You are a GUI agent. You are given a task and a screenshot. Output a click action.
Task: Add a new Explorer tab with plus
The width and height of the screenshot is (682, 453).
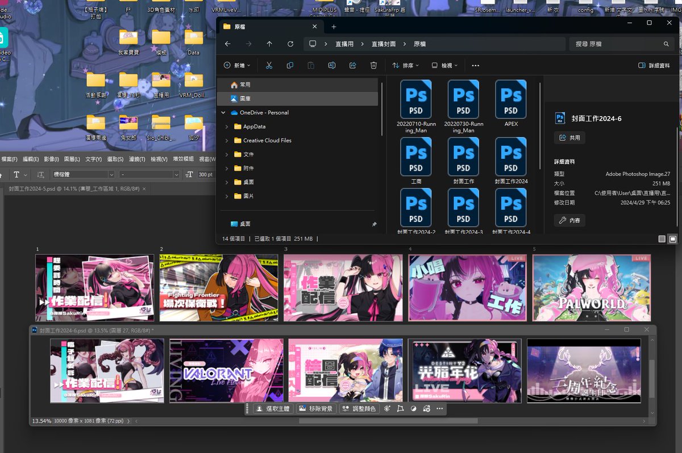click(334, 27)
